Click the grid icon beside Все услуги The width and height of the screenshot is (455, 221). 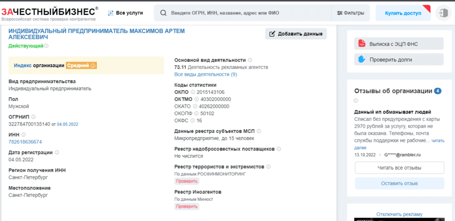(110, 13)
